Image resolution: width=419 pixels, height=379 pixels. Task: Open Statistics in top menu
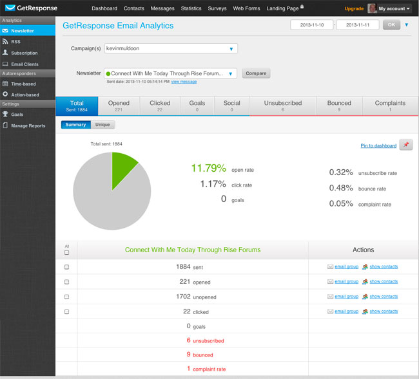click(191, 8)
